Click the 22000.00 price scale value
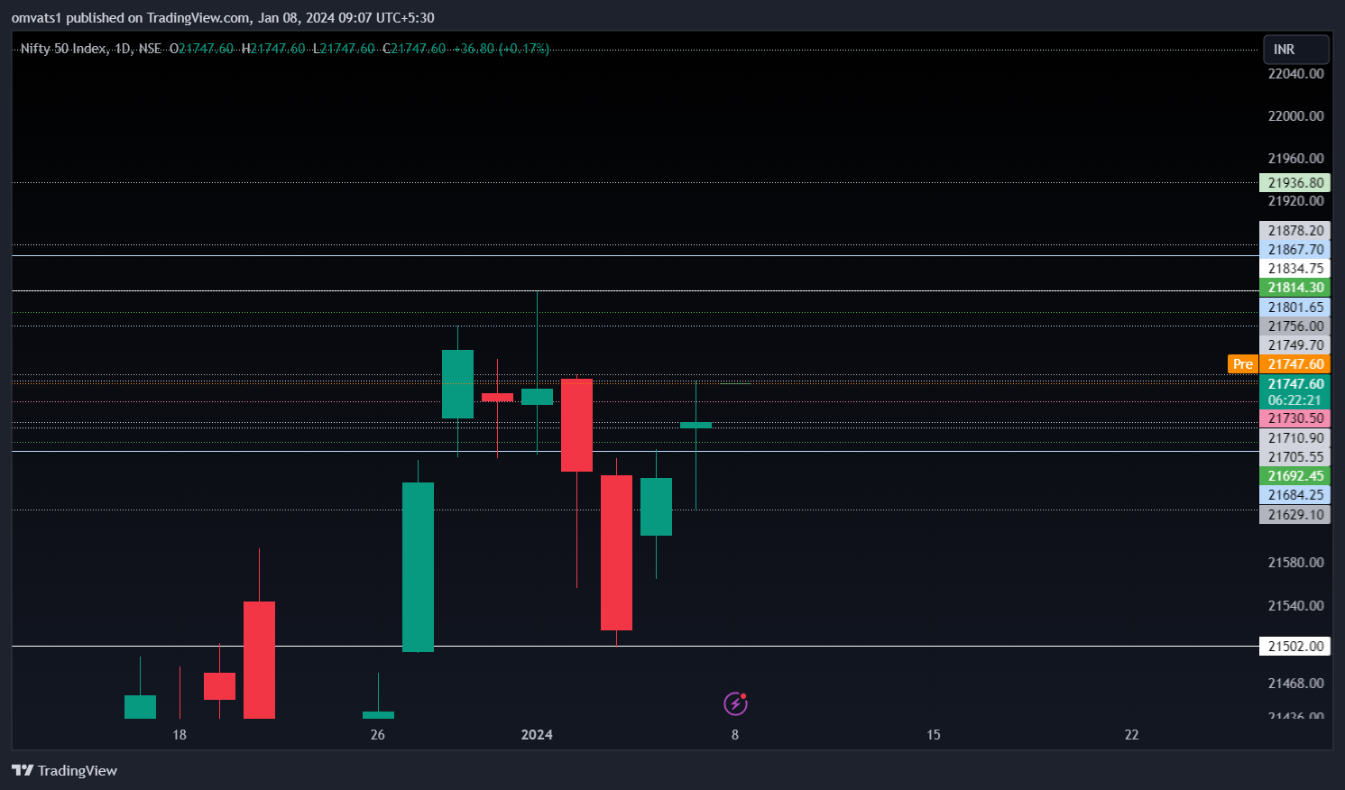1345x790 pixels. click(1295, 116)
